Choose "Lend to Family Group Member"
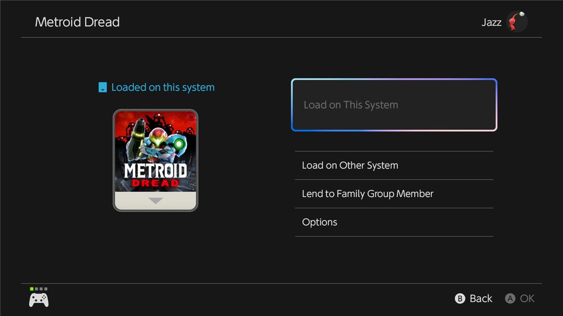This screenshot has height=316, width=563. (367, 194)
